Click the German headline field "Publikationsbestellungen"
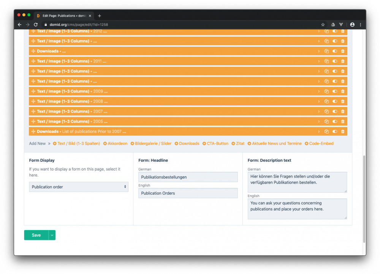380x274 pixels. point(188,177)
